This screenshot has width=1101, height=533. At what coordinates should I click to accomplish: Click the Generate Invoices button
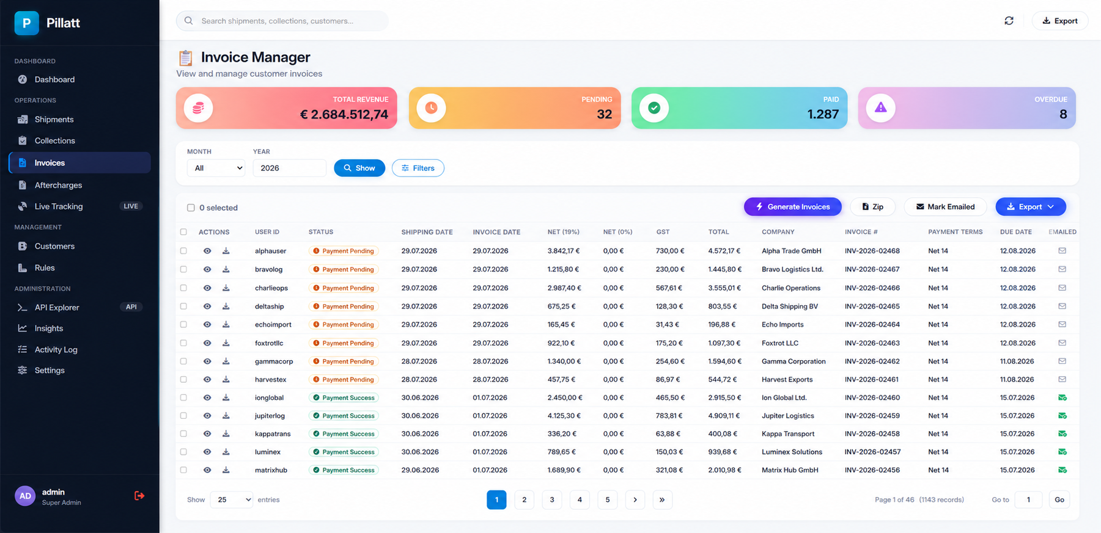792,207
